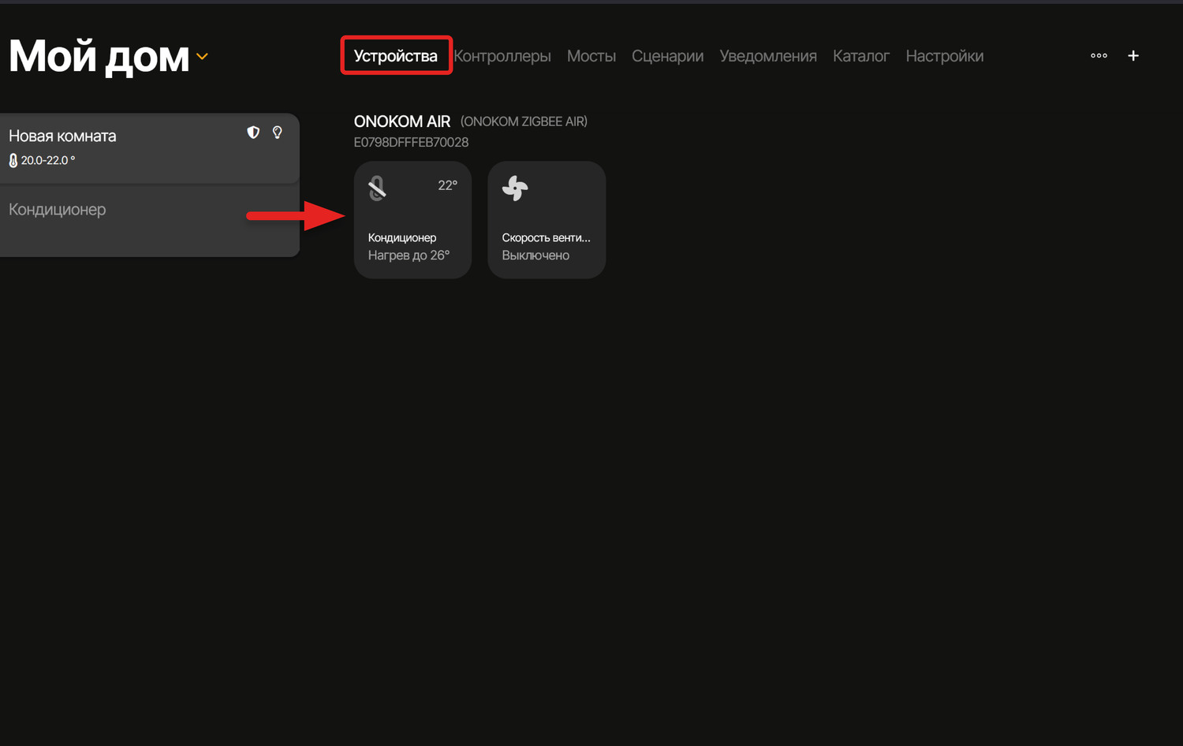The height and width of the screenshot is (746, 1183).
Task: Open the Контроллеры tab
Action: click(502, 56)
